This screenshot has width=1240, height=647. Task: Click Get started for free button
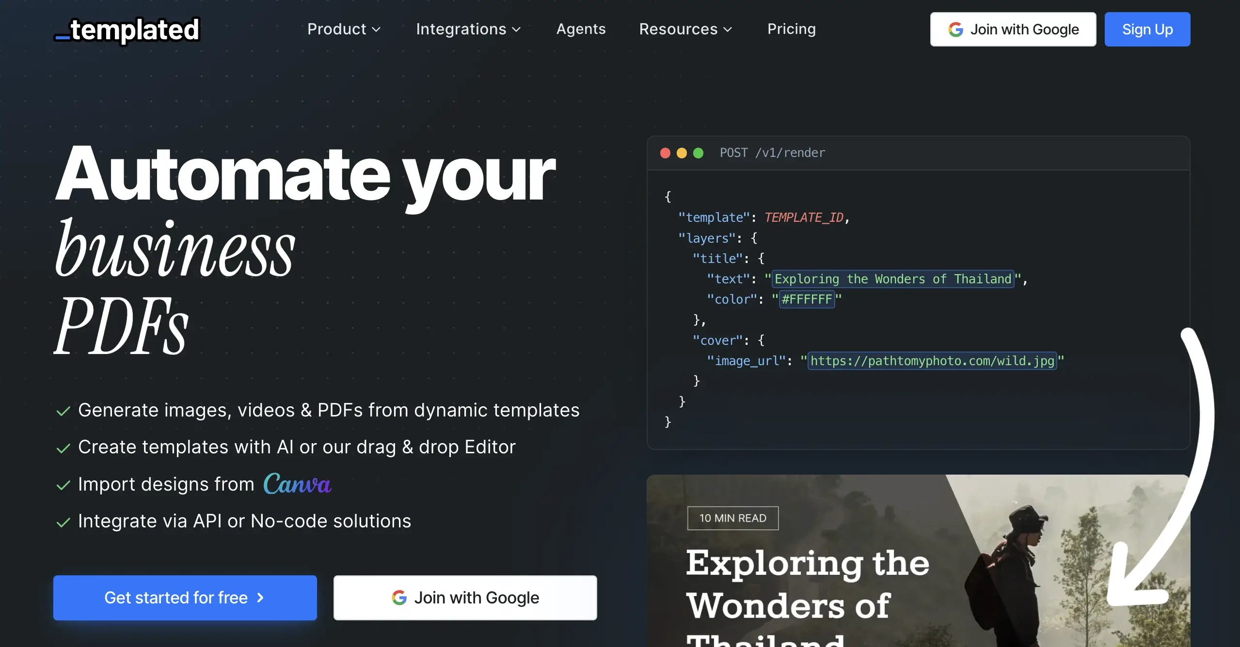[185, 598]
